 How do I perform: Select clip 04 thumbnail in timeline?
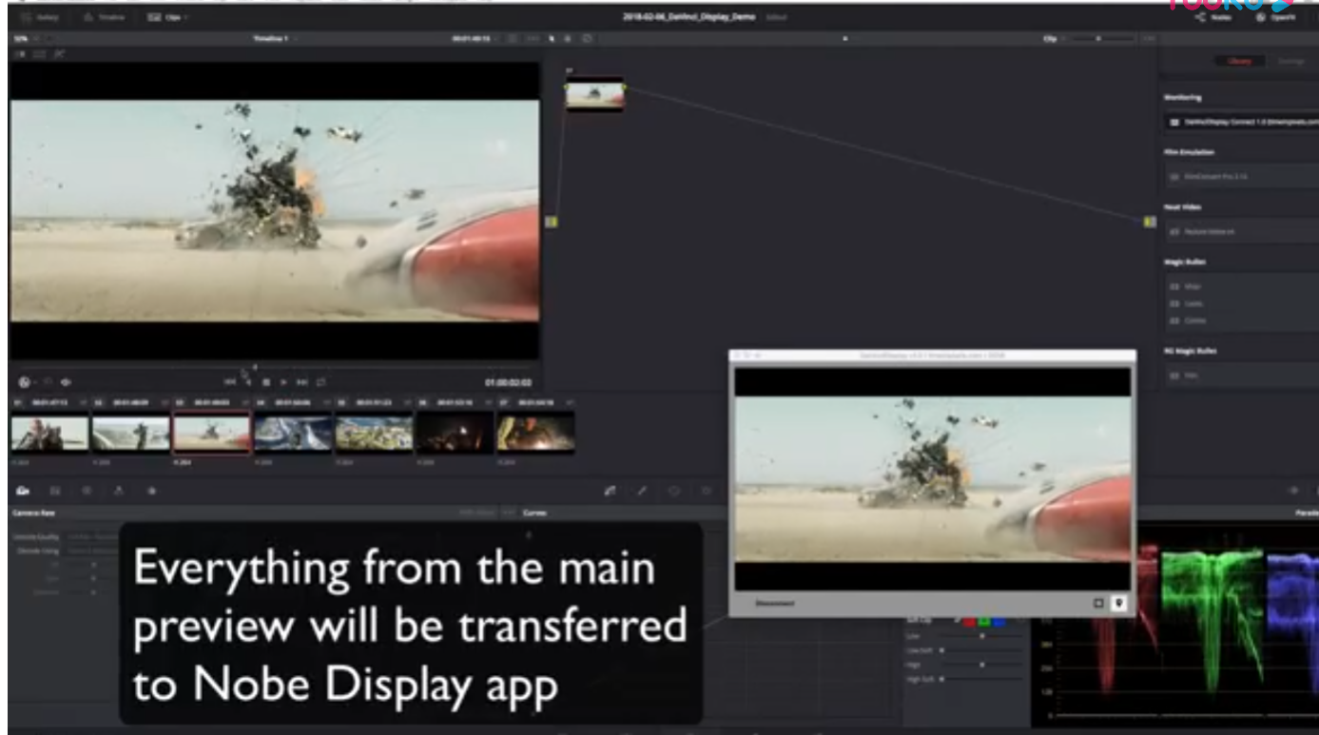click(x=293, y=432)
